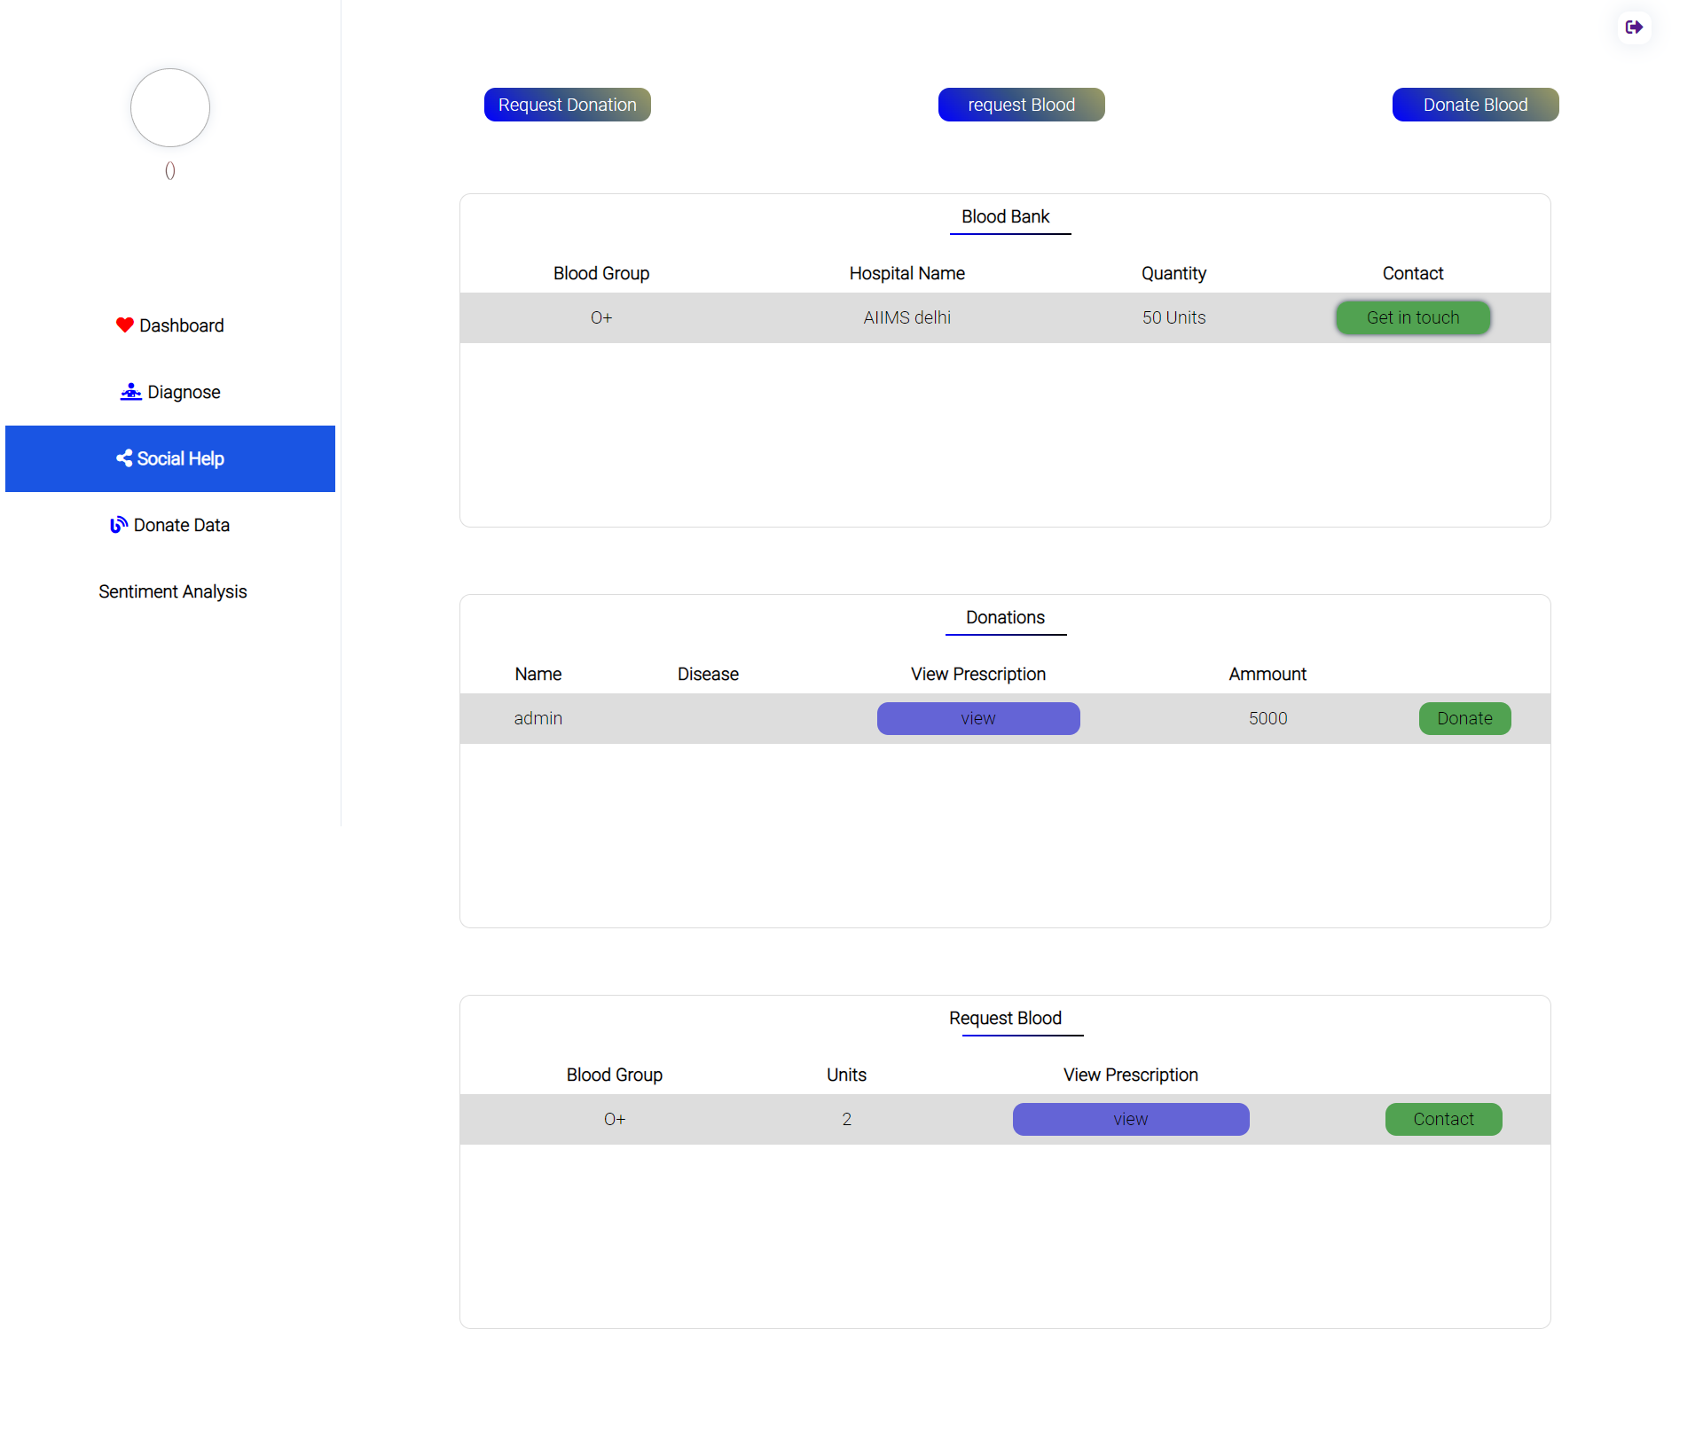Click Get in touch for AIIMS delhi
This screenshot has height=1439, width=1703.
tap(1412, 317)
